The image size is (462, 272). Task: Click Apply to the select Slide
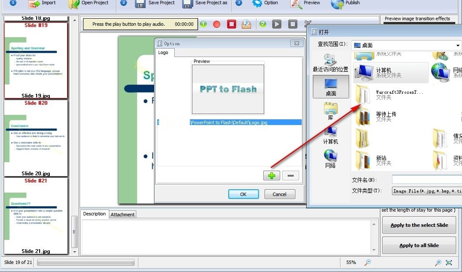[419, 225]
